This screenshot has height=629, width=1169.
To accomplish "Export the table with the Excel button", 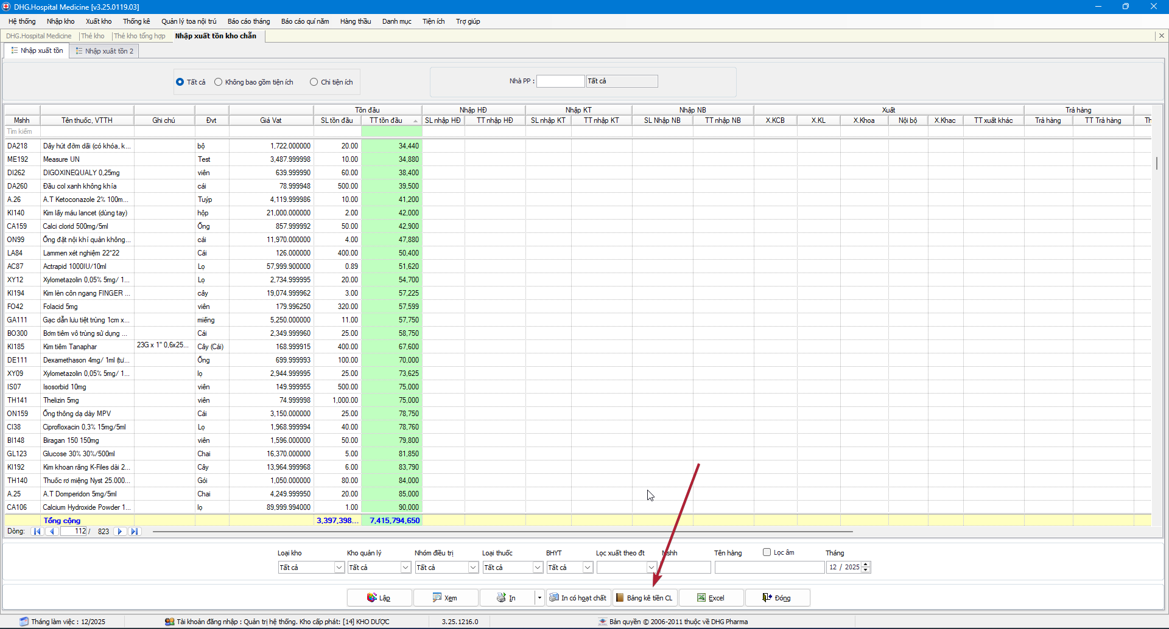I will tap(711, 598).
